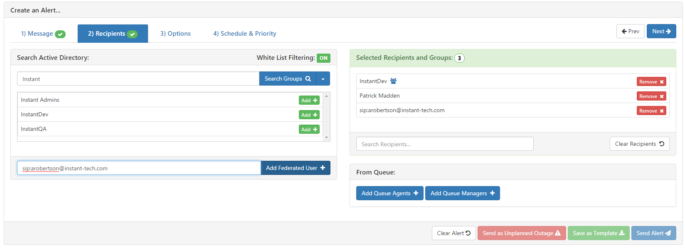Click Add Federated User button
This screenshot has height=248, width=685.
click(x=296, y=168)
